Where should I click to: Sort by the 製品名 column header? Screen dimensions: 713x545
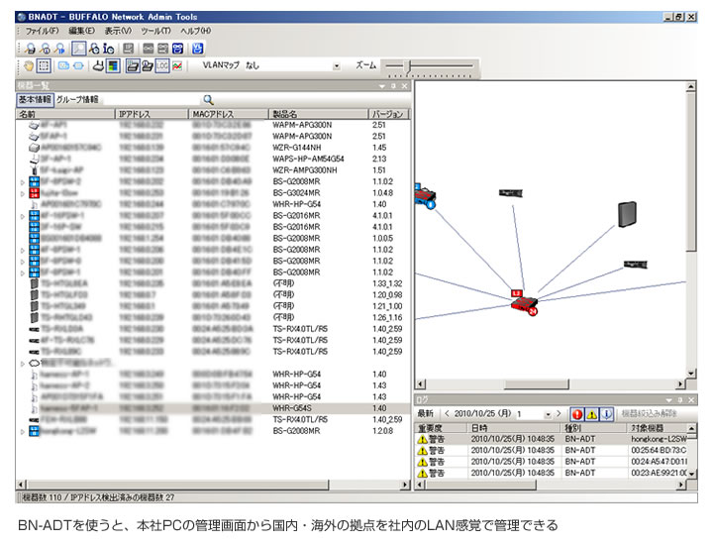pyautogui.click(x=318, y=114)
